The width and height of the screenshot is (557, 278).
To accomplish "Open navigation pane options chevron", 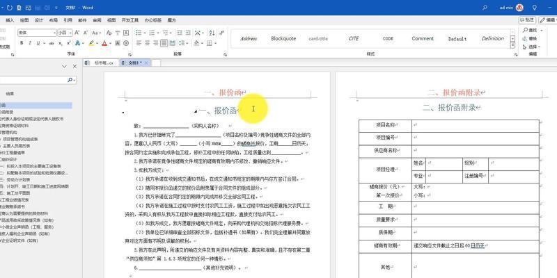I will 64,66.
